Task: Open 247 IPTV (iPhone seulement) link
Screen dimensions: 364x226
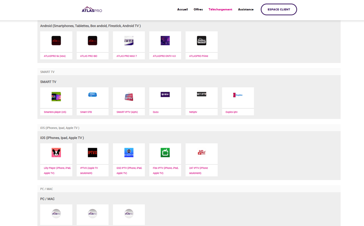Action: [x=198, y=171]
